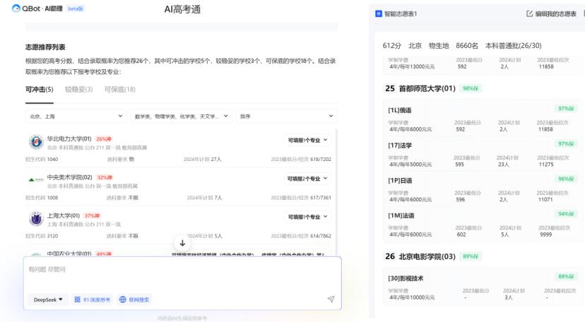Viewport: 585px width, 322px height.
Task: Expand 可填报1个专业 for 华北电力大学
Action: click(x=307, y=140)
